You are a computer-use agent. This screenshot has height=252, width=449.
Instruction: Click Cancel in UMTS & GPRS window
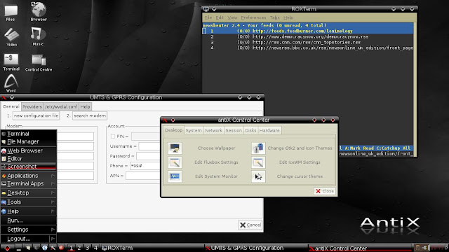250,225
